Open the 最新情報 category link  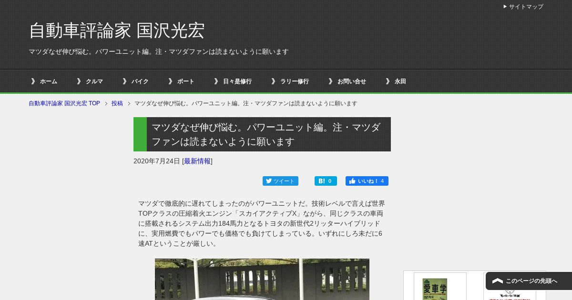[x=197, y=161]
